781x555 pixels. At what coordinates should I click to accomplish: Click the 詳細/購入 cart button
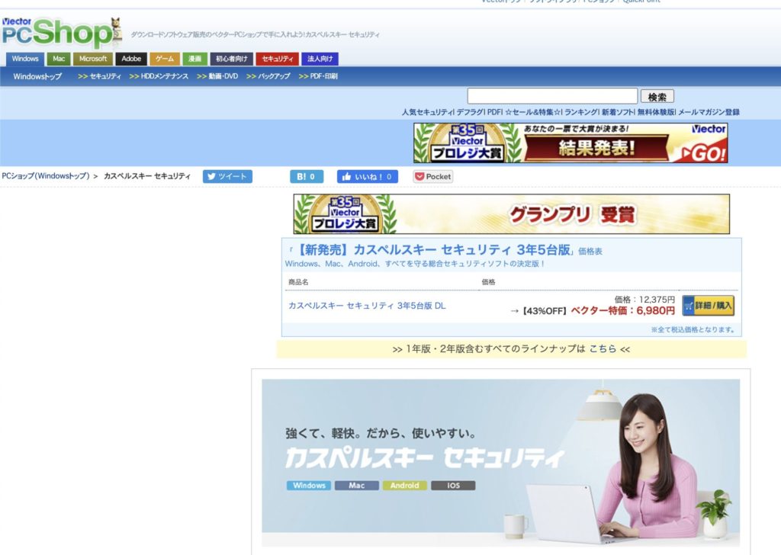tap(708, 305)
